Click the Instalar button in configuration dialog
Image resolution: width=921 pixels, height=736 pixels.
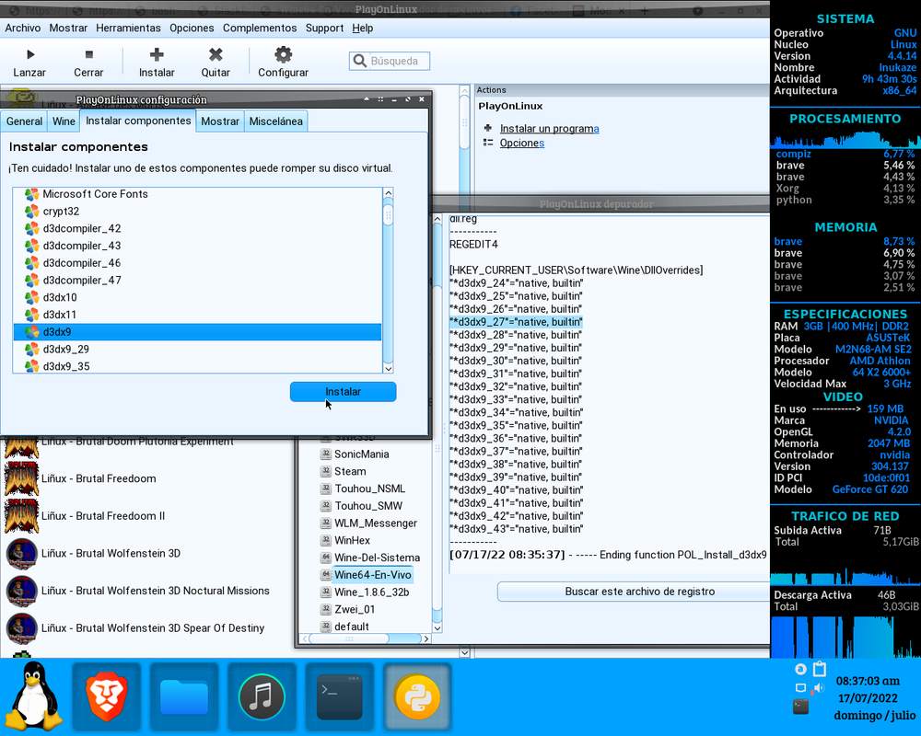coord(343,392)
